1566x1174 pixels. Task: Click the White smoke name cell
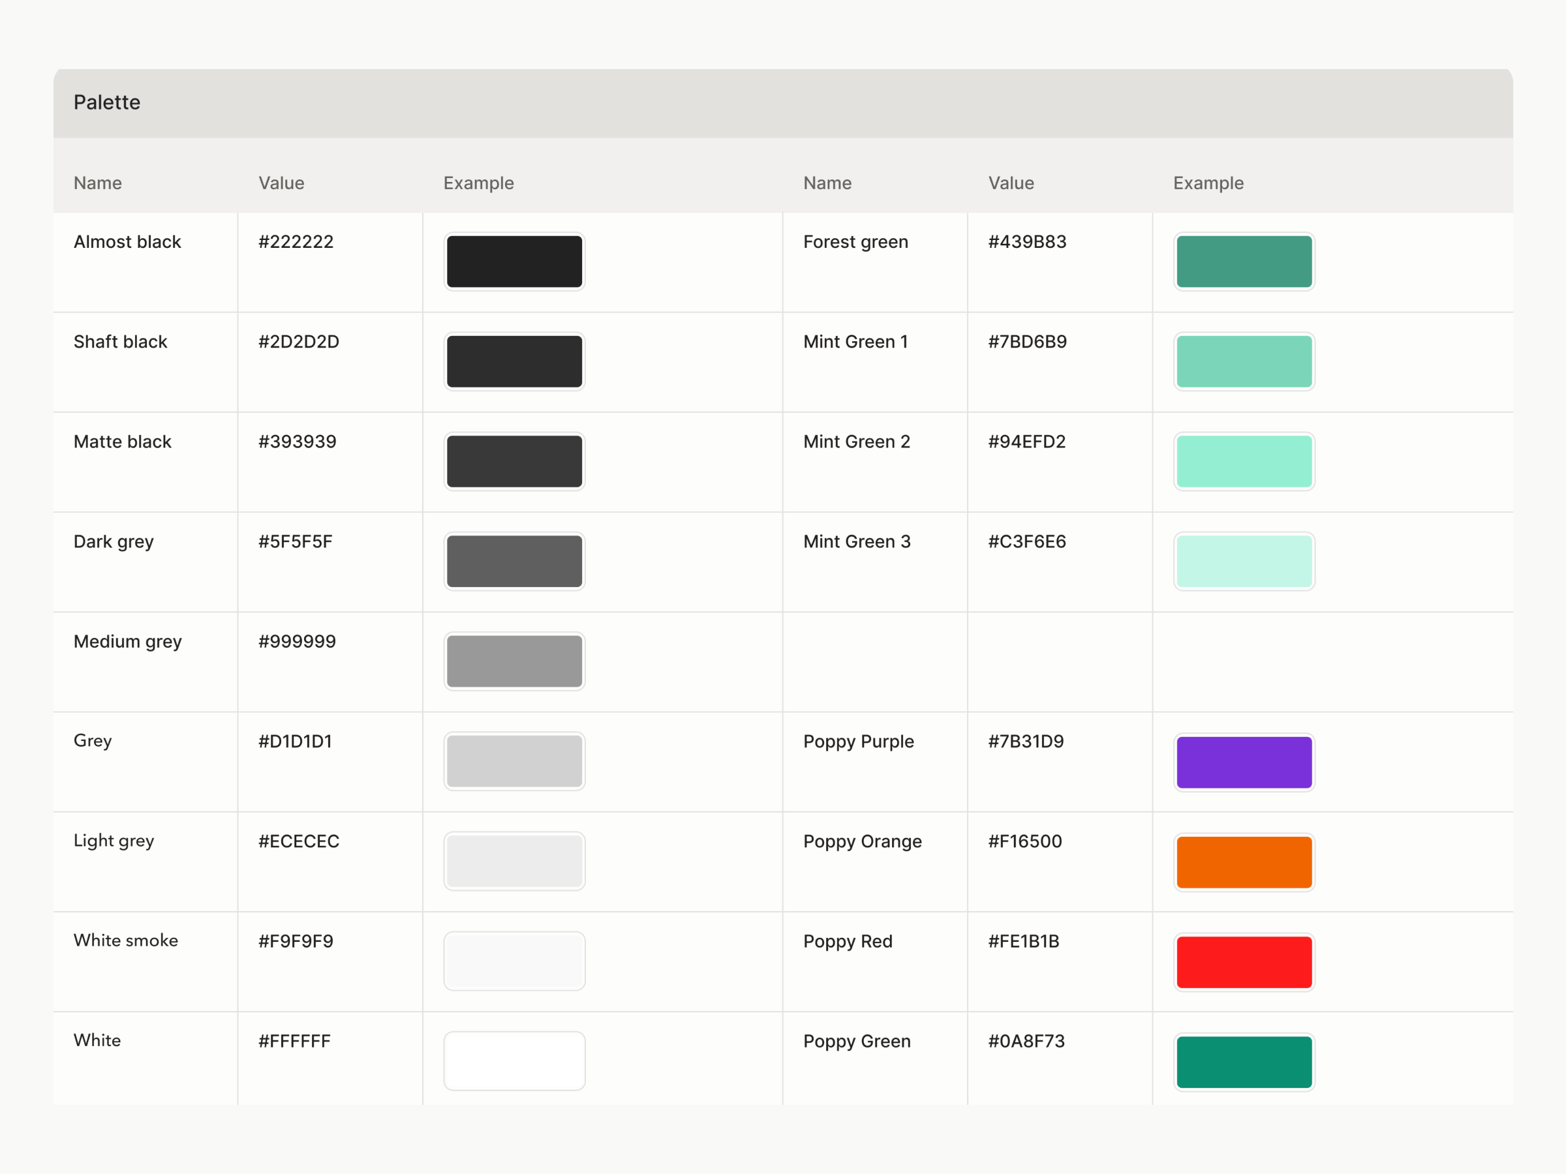126,941
